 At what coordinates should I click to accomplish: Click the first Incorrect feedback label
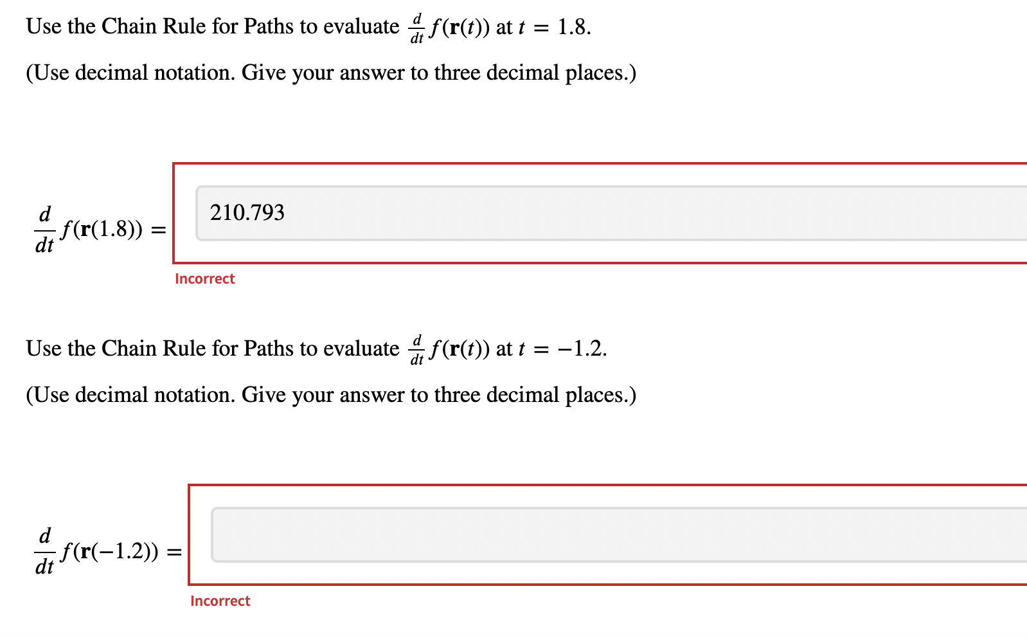click(204, 279)
